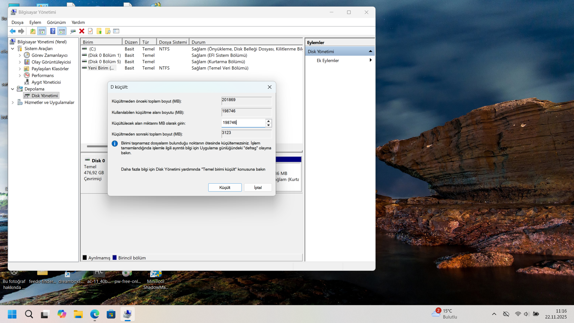The width and height of the screenshot is (574, 323).
Task: Open File Explorer from the taskbar
Action: (78, 314)
